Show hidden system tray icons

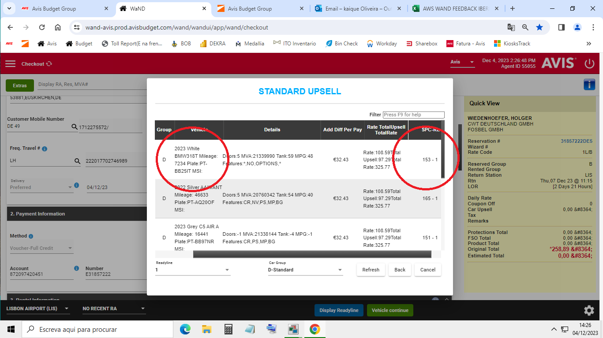tap(554, 329)
